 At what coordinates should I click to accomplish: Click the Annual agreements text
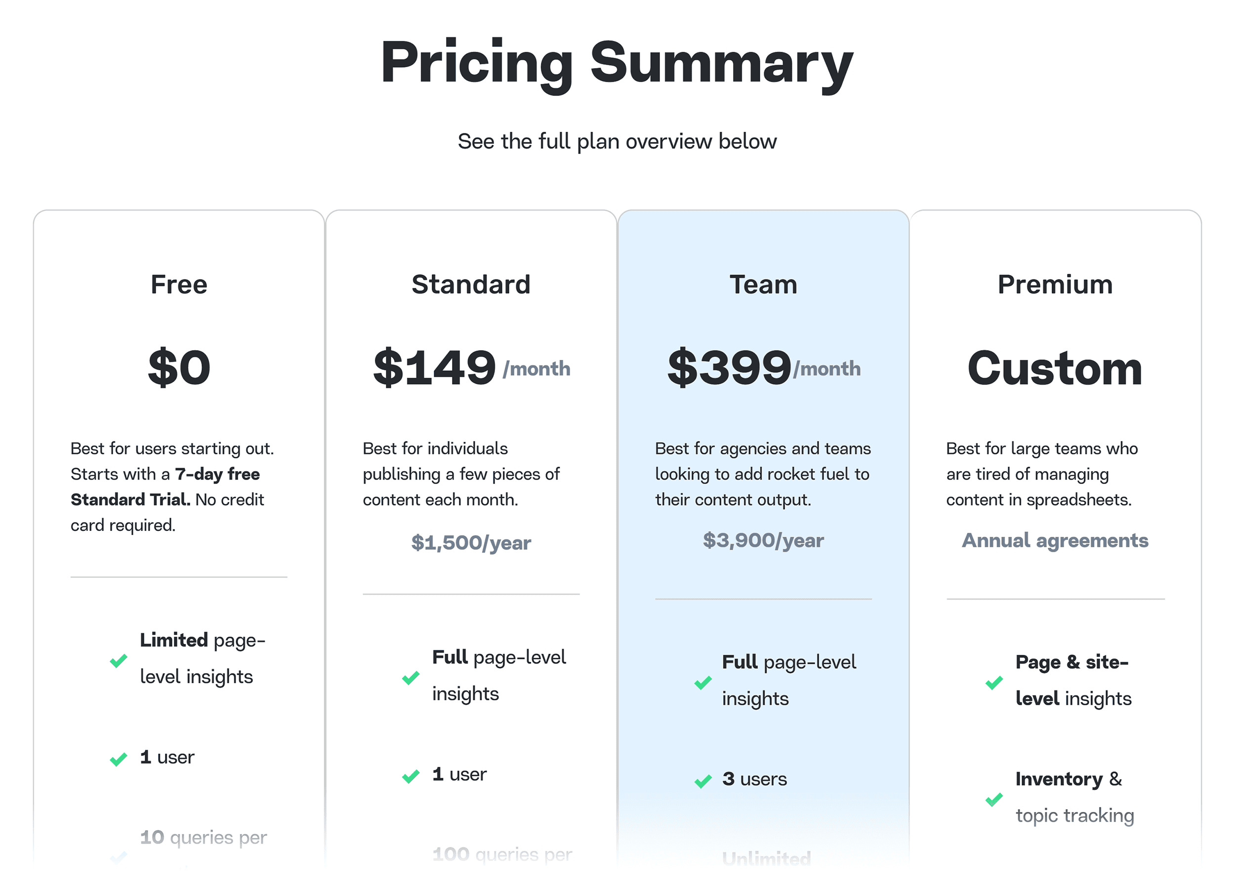[1055, 541]
